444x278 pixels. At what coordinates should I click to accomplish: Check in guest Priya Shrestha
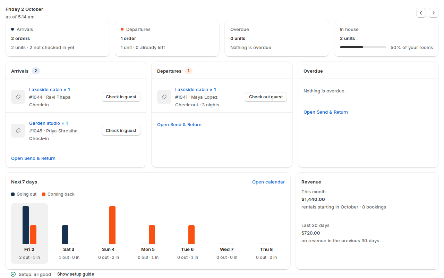[121, 131]
